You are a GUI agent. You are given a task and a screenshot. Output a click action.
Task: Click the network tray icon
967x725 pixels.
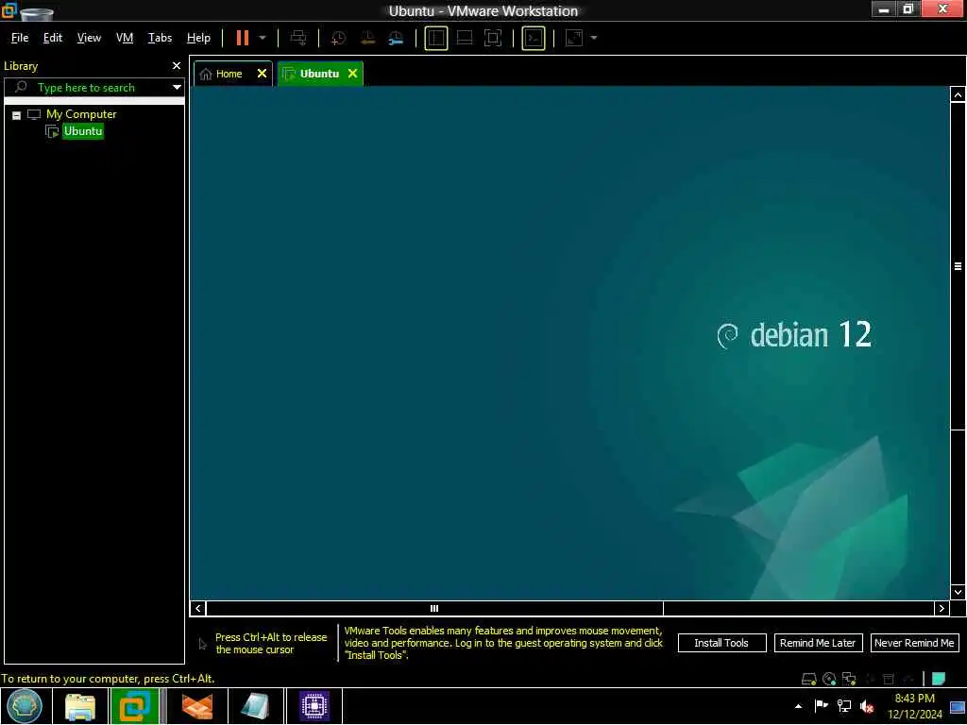[843, 706]
